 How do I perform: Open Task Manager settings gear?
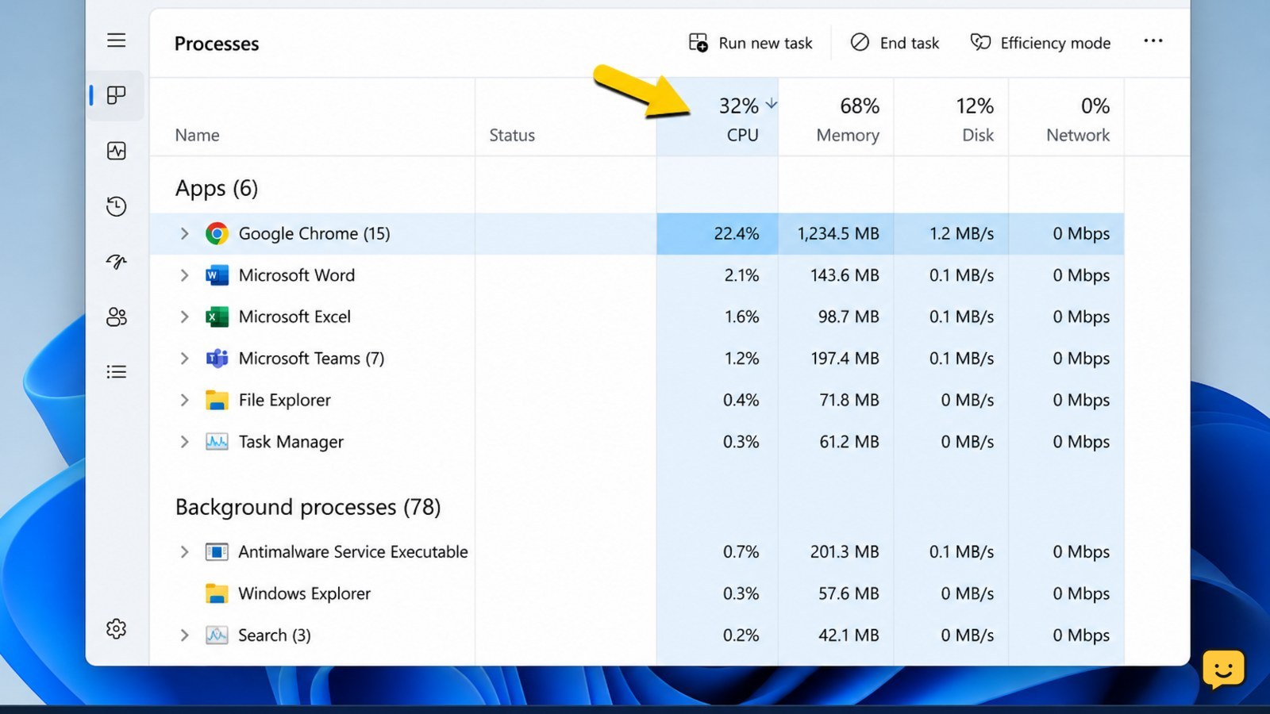pos(116,628)
